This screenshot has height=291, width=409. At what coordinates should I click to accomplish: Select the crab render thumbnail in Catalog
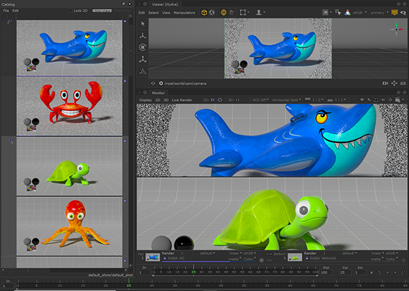(68, 106)
